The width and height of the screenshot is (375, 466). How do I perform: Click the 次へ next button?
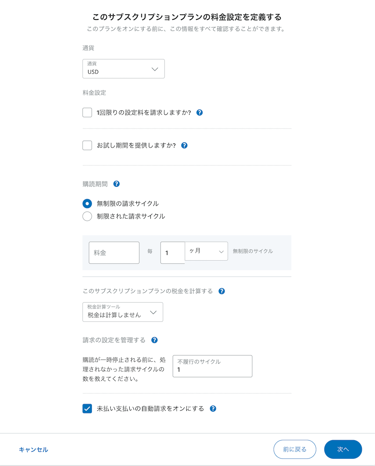[x=343, y=449]
